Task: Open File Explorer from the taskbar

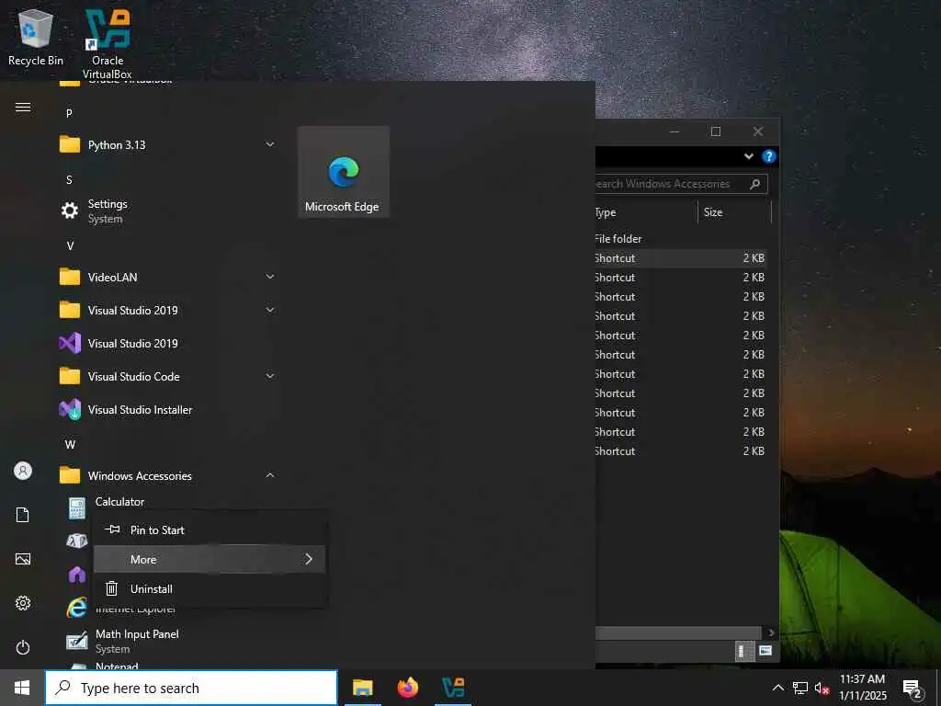Action: click(x=362, y=688)
